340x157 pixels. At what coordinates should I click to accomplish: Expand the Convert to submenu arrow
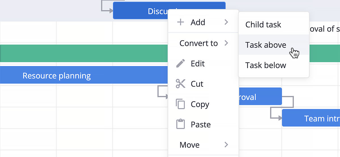tap(226, 43)
